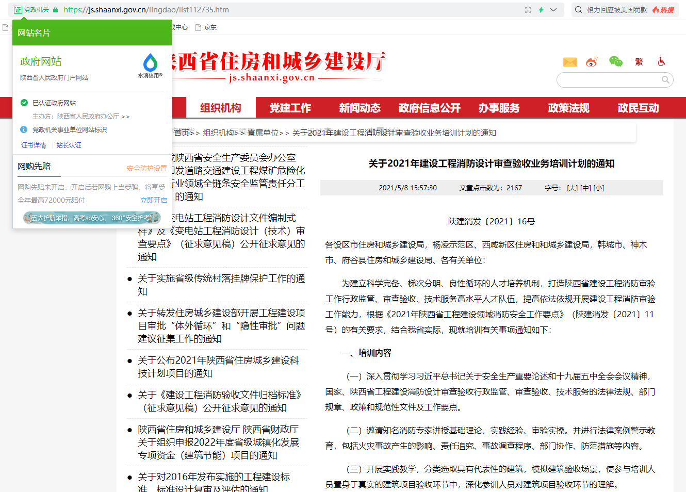The height and width of the screenshot is (492, 686).
Task: Click the wheelchair accessibility icon
Action: tap(661, 62)
